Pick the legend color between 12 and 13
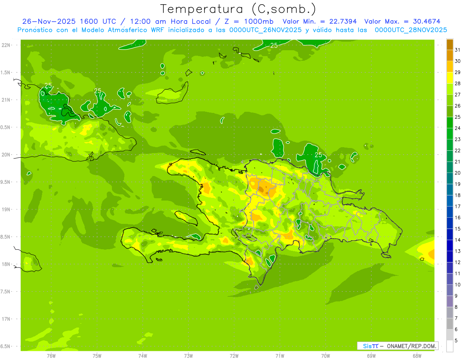468x361 pixels. tap(450, 257)
